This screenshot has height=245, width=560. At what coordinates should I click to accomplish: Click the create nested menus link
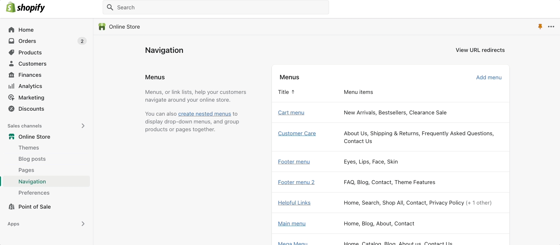click(x=204, y=114)
